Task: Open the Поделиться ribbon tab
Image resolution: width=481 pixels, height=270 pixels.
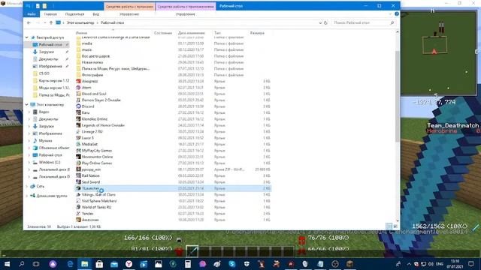Action: (74, 14)
